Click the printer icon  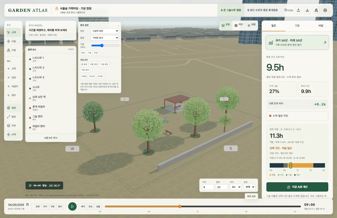pos(325,10)
